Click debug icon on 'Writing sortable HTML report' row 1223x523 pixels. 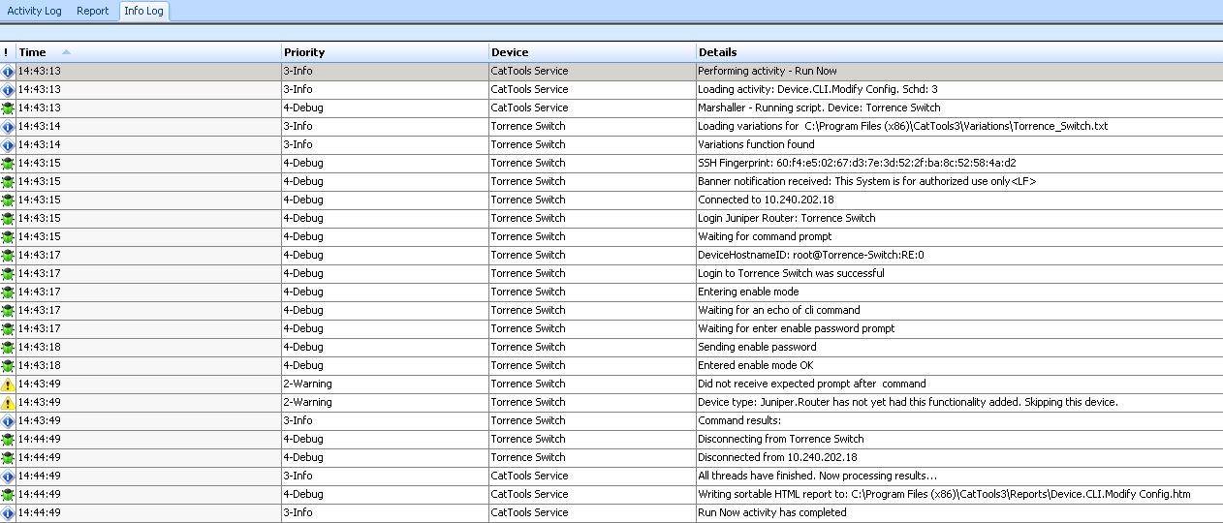click(x=8, y=495)
